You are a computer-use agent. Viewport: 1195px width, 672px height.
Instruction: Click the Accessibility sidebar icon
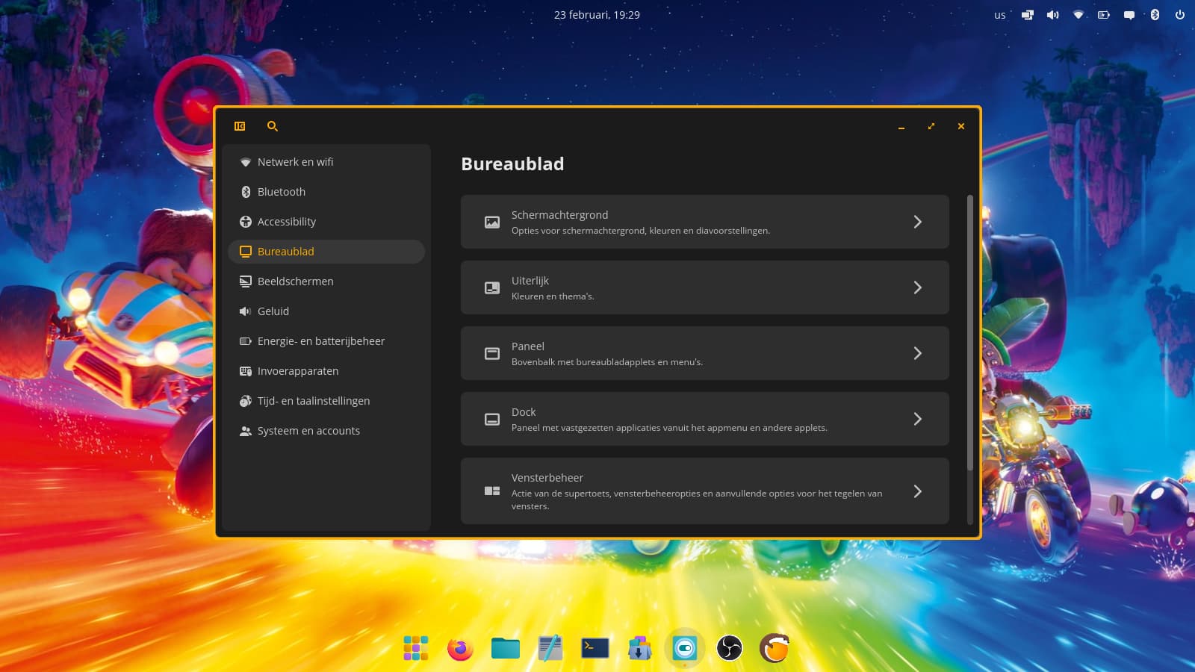click(x=246, y=222)
